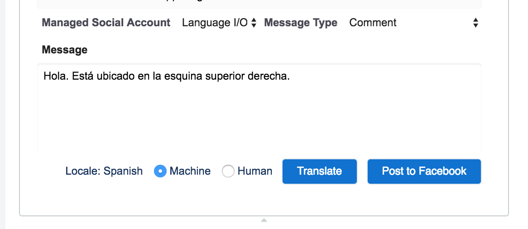Open the Message Type Comment dropdown
The image size is (528, 229).
(413, 23)
